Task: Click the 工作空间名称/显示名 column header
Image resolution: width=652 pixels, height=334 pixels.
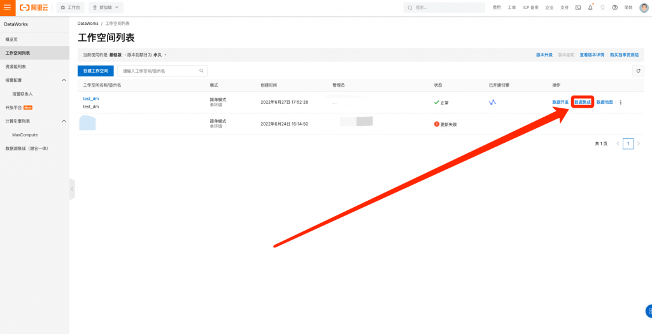Action: coord(102,85)
